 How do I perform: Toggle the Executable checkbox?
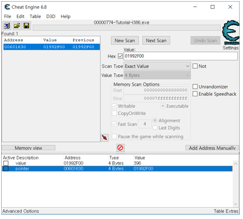163,106
